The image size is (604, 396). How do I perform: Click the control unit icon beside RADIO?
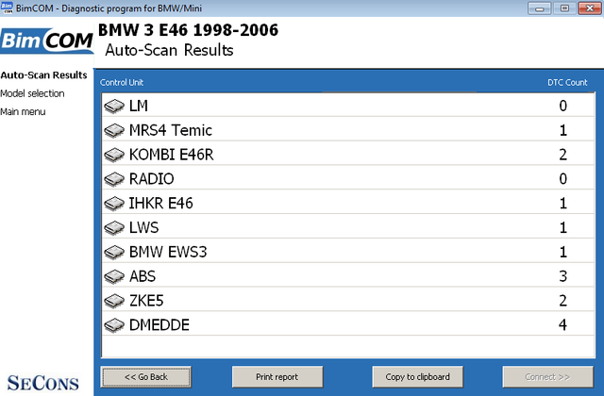[114, 179]
